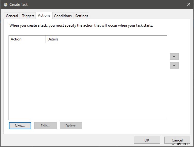
Task: Switch to the General tab
Action: tap(12, 16)
